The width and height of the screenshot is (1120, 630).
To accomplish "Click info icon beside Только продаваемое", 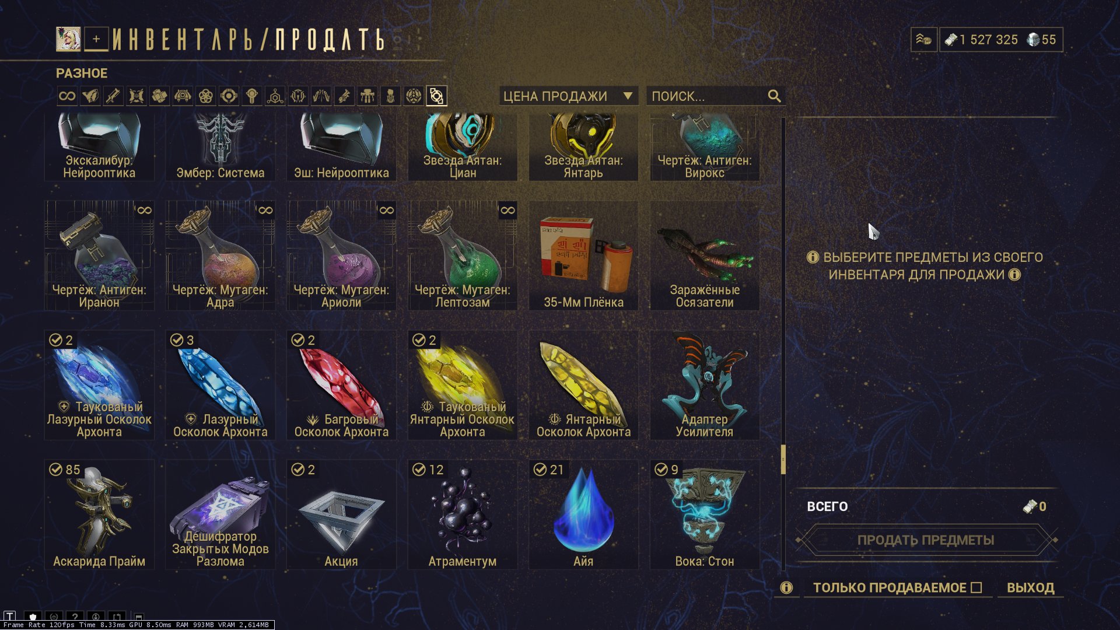I will click(786, 587).
